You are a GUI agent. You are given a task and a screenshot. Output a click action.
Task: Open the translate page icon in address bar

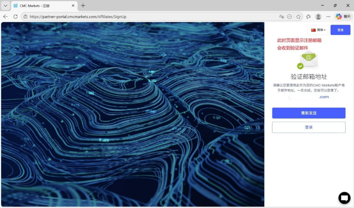pyautogui.click(x=281, y=17)
